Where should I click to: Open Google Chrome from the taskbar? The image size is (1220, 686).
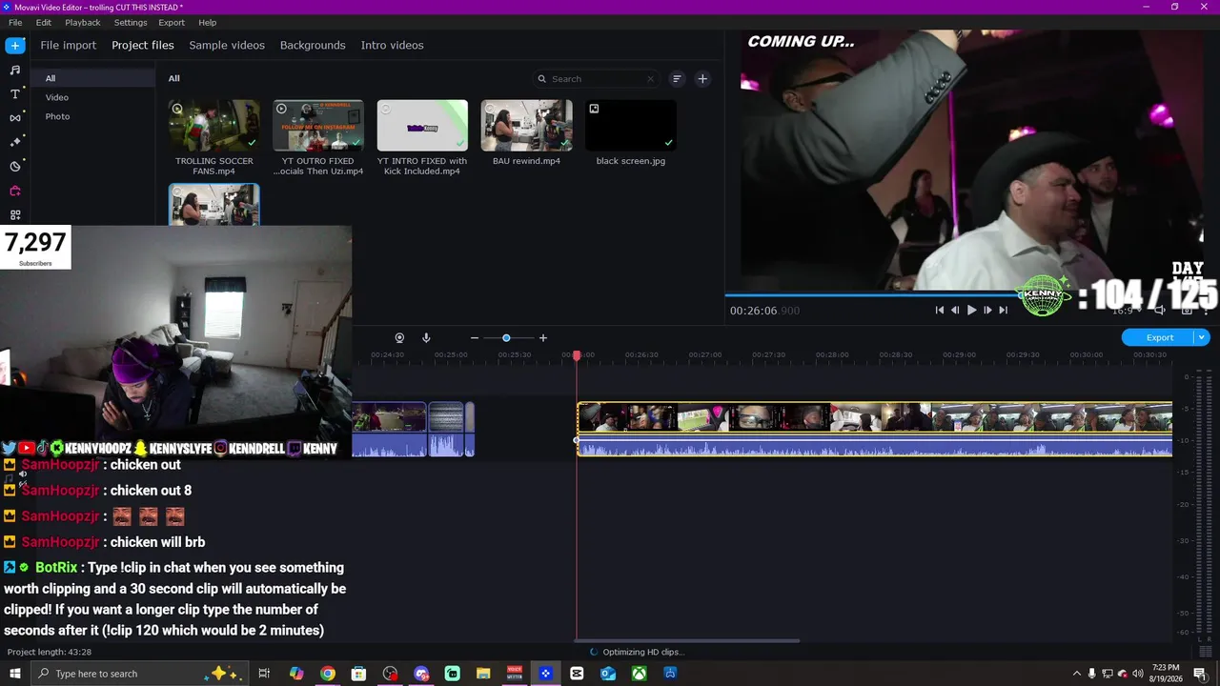coord(328,674)
